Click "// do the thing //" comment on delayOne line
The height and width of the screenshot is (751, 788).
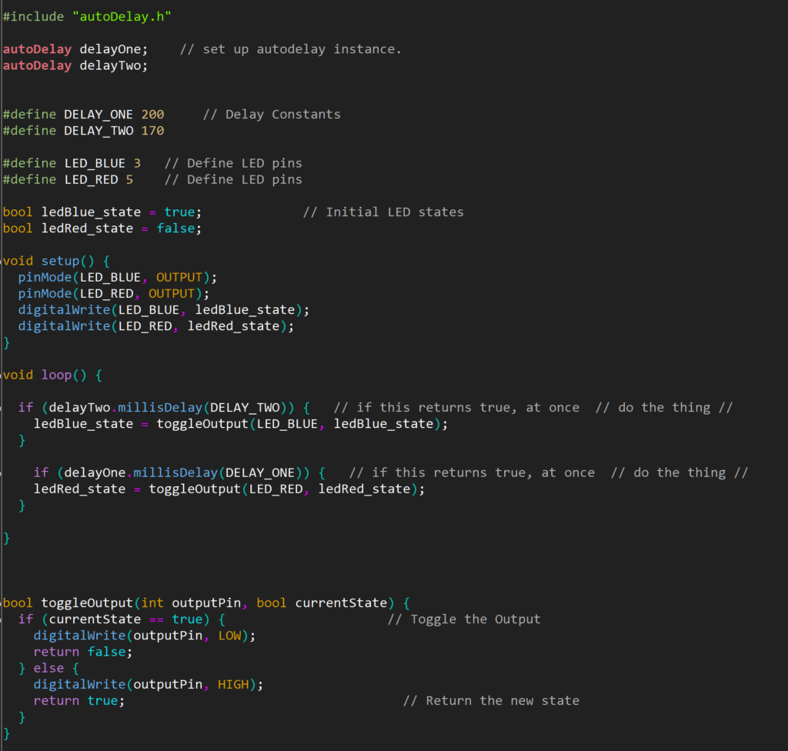pos(679,473)
